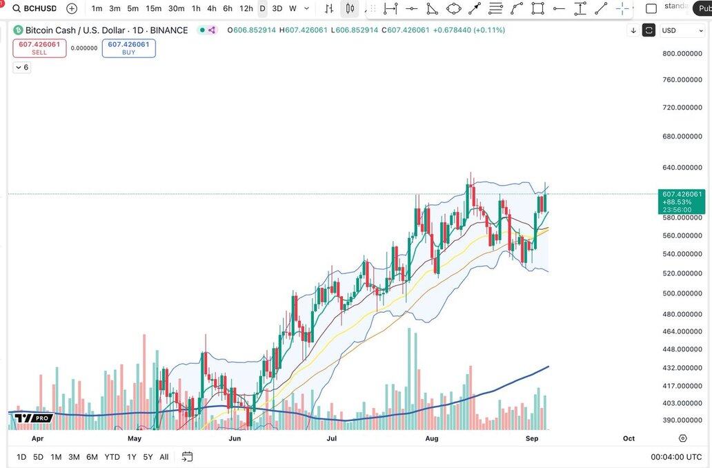Click the Aug label on time axis
712x468 pixels.
(x=432, y=438)
